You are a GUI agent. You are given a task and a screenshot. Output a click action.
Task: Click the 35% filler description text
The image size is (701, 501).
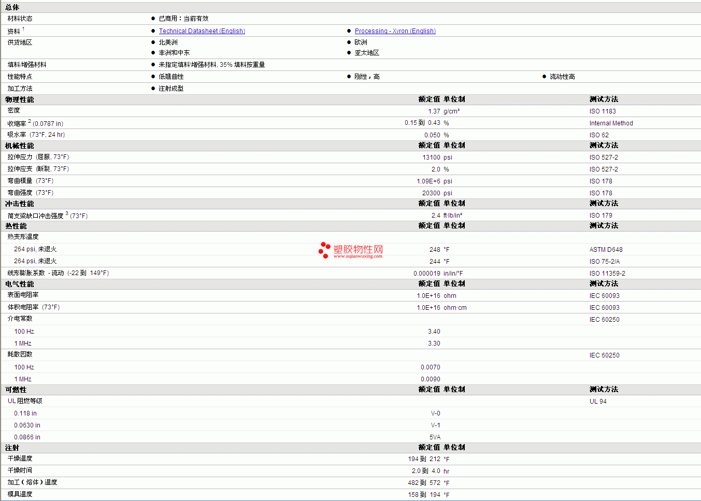(x=212, y=65)
